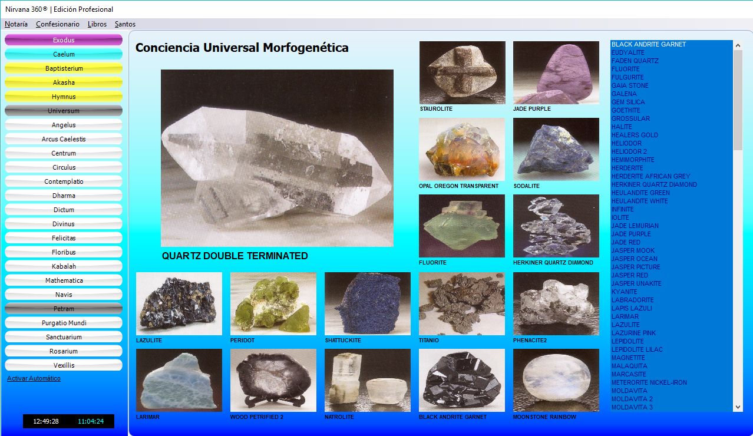Click the Lazulite thumbnail
The height and width of the screenshot is (436, 753).
click(x=179, y=303)
